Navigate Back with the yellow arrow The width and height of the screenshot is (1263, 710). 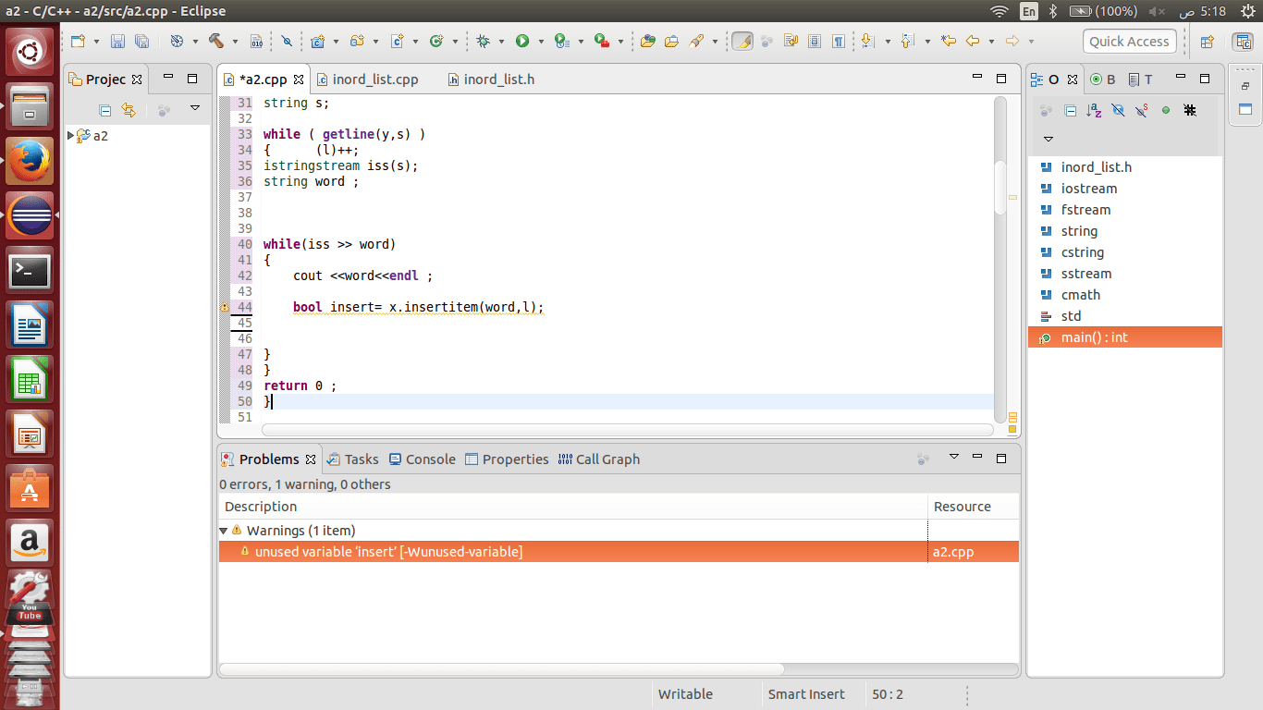972,41
